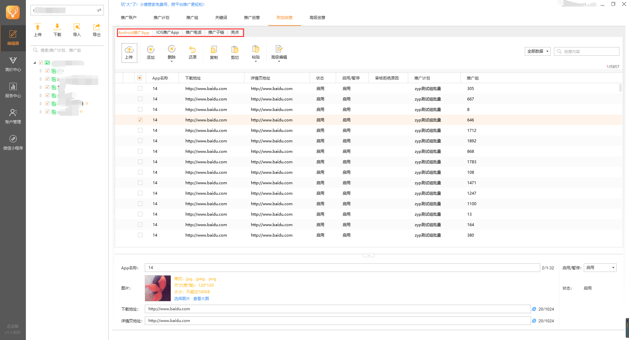This screenshot has width=629, height=340.
Task: Open the 启用/暂停 status dropdown
Action: coord(600,268)
